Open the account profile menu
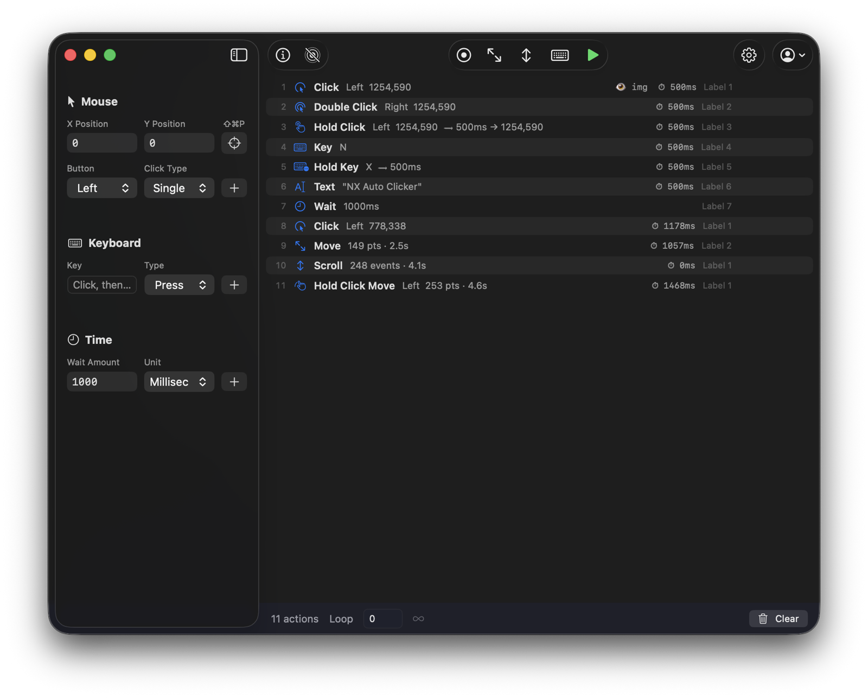Screen dimensions: 868x698 (x=792, y=55)
